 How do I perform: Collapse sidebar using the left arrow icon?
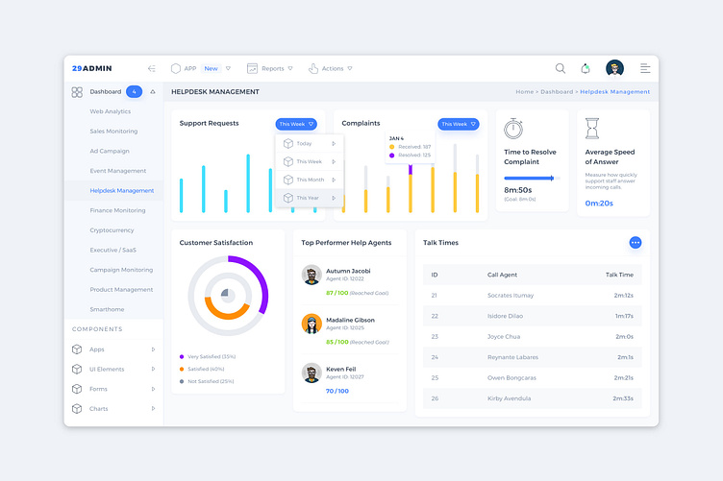point(151,68)
